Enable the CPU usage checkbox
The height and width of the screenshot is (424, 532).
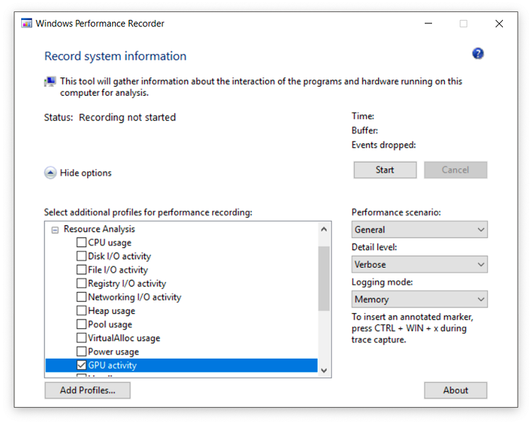82,243
